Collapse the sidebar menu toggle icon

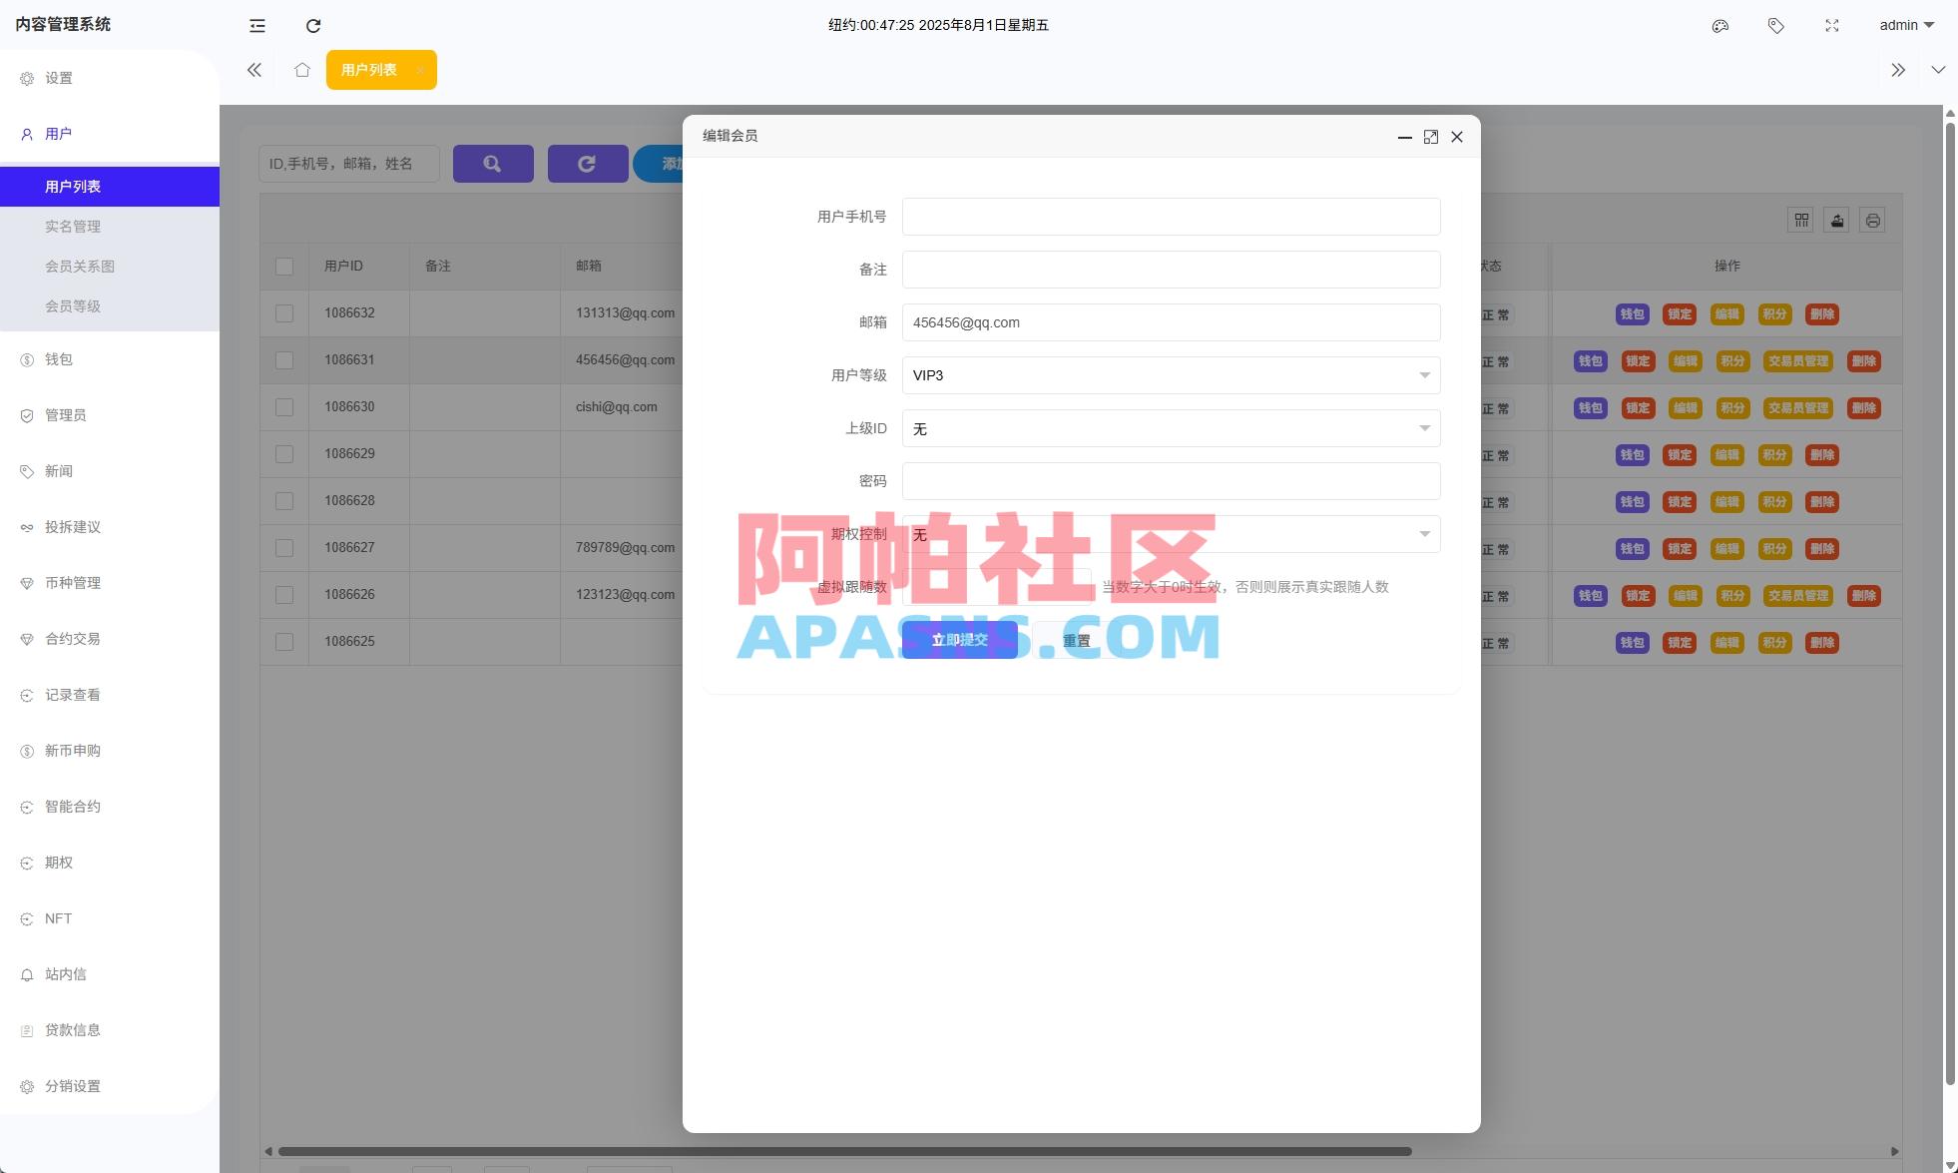[x=257, y=26]
